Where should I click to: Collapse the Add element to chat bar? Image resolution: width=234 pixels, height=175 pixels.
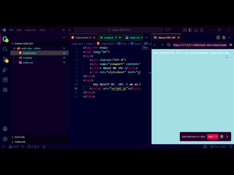[x=227, y=136]
